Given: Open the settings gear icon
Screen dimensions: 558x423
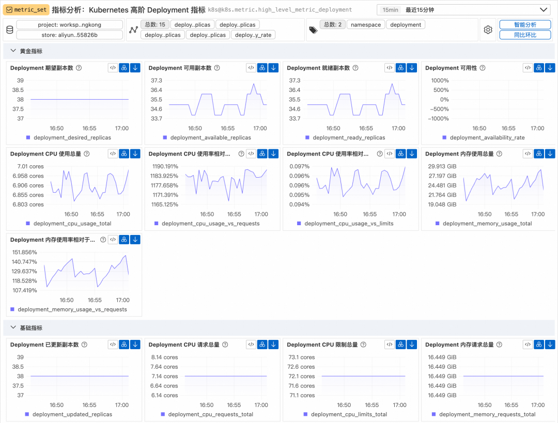Looking at the screenshot, I should coord(488,30).
